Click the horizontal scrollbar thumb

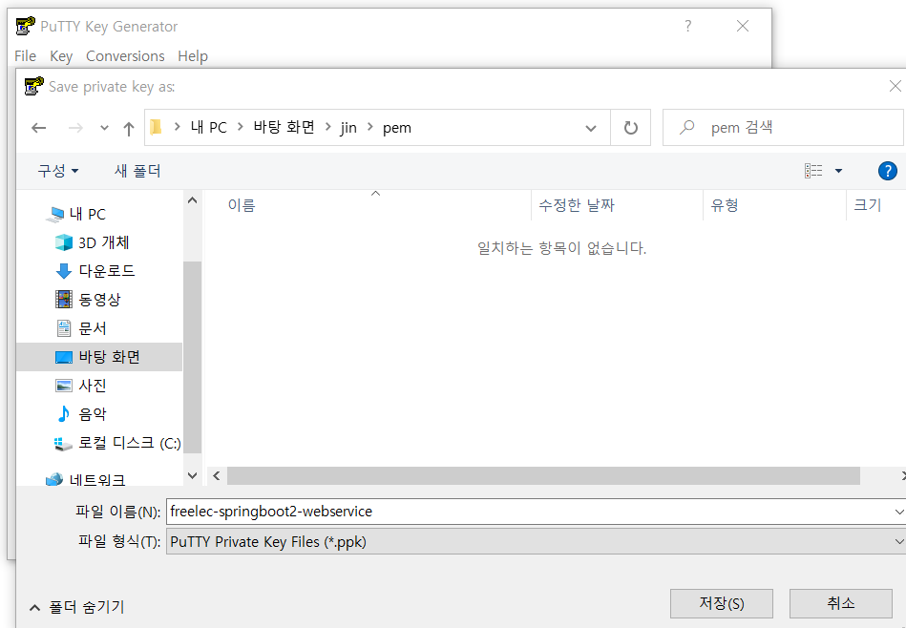pos(544,475)
